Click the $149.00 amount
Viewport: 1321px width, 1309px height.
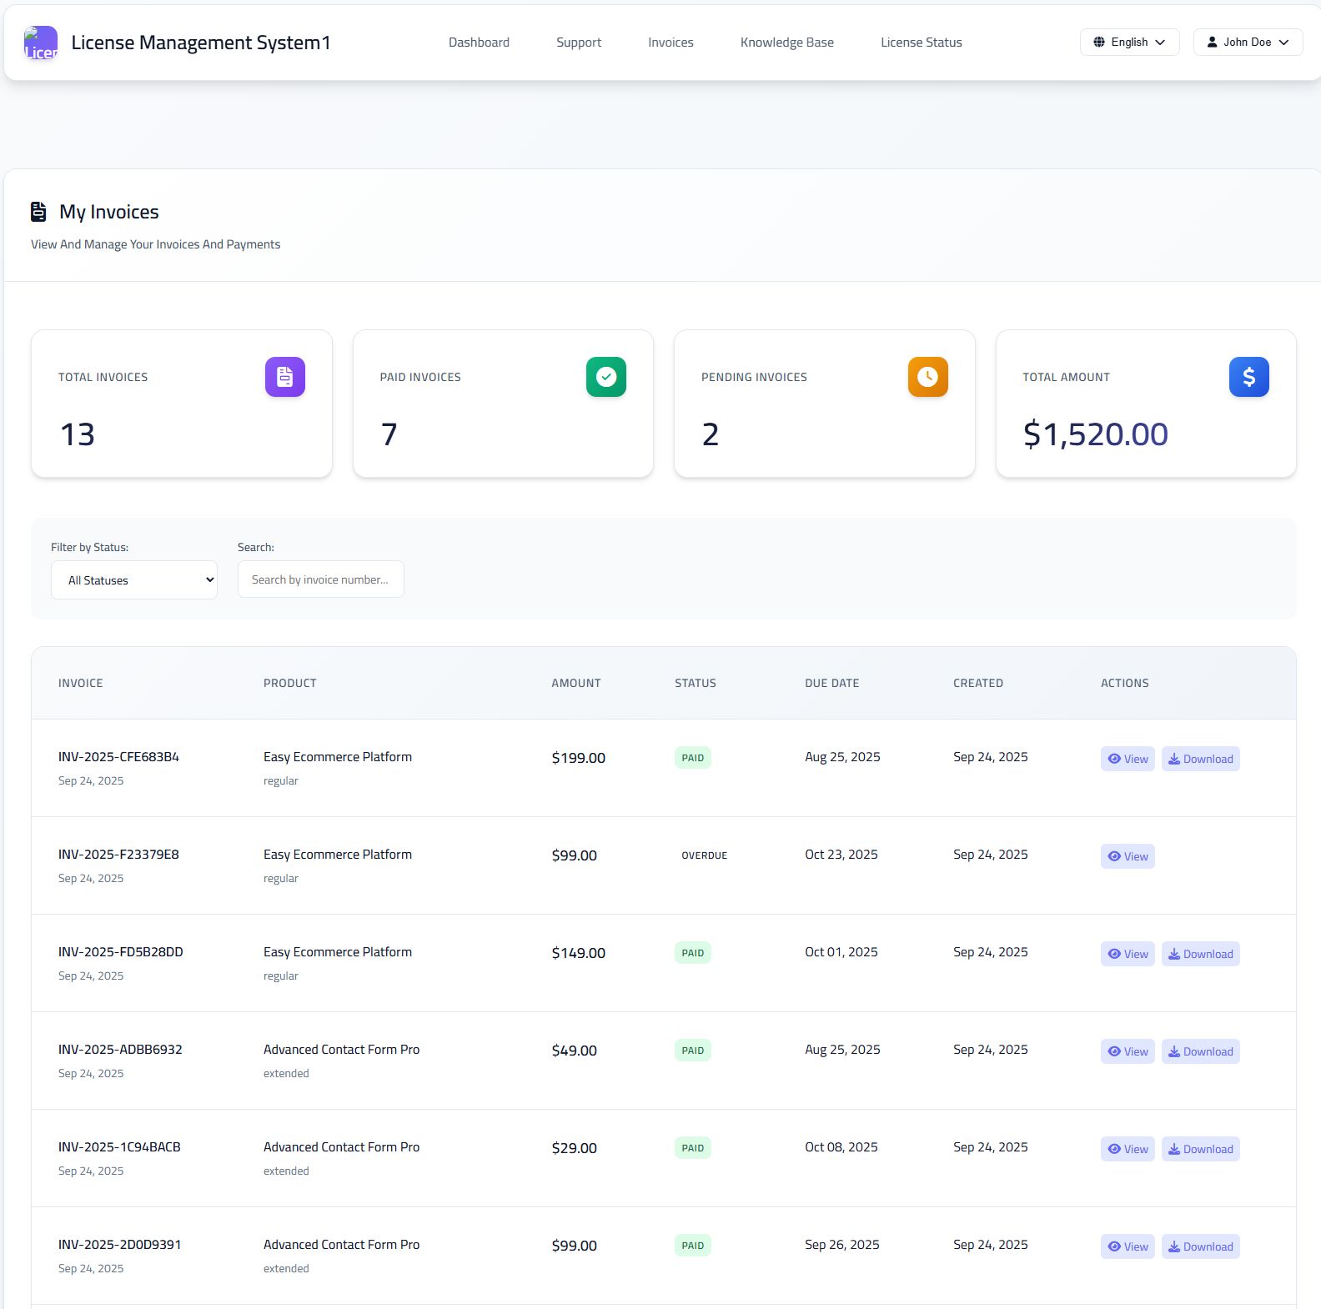point(579,953)
